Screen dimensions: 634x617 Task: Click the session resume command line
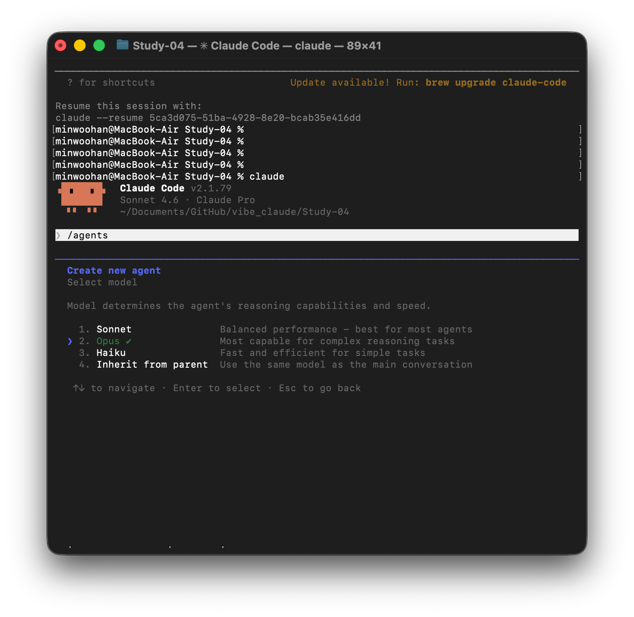pos(208,118)
